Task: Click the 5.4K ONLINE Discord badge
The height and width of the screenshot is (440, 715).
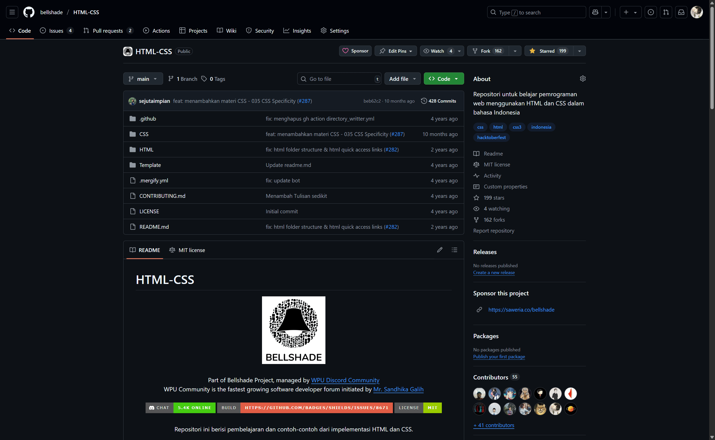Action: coord(194,407)
